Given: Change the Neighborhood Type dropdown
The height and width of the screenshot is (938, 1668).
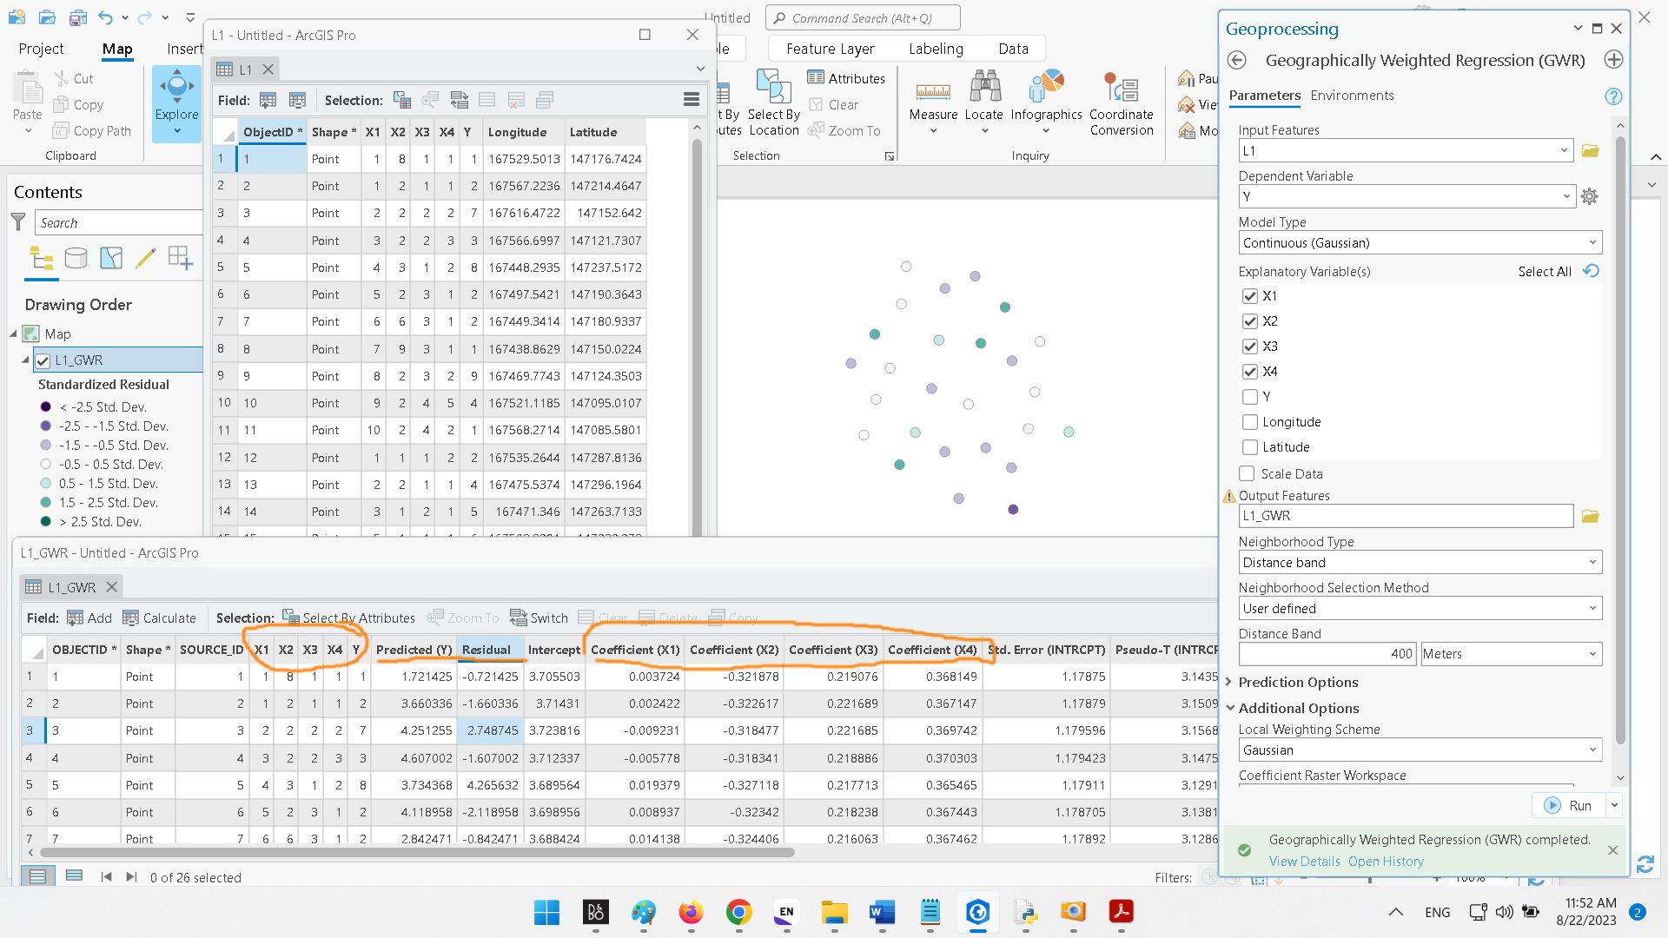Looking at the screenshot, I should 1419,562.
